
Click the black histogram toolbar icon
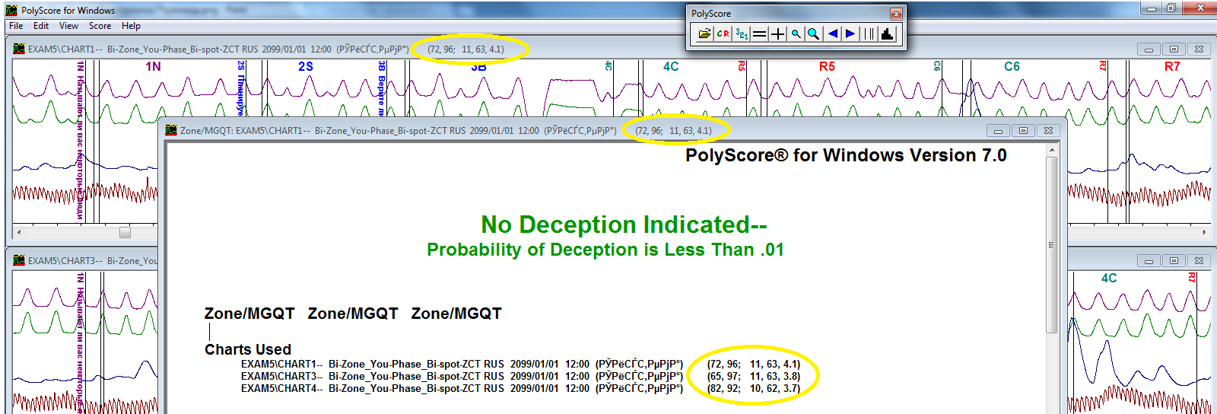click(x=887, y=33)
